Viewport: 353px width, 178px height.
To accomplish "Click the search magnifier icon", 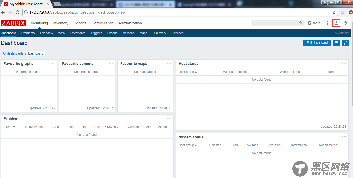I will (301, 23).
